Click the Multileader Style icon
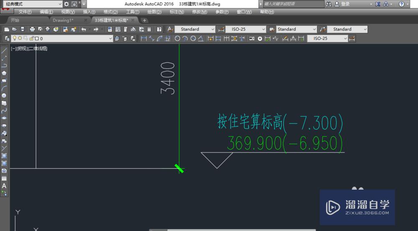Image resolution: width=418 pixels, height=231 pixels. [x=323, y=29]
